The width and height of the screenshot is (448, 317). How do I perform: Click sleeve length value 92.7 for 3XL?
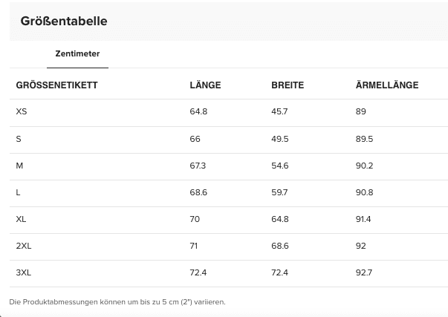click(364, 272)
